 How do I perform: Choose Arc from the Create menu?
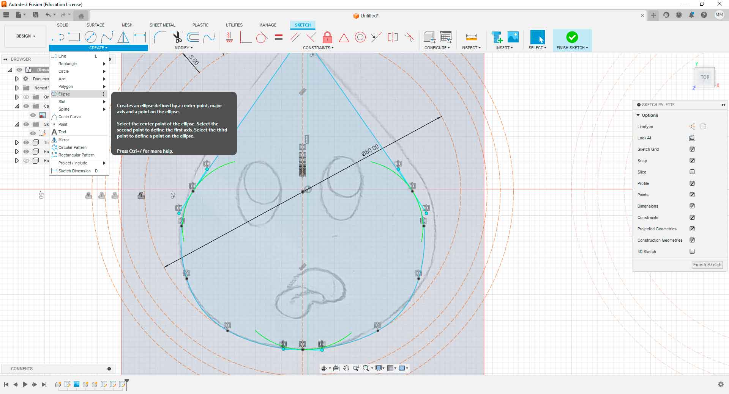[79, 79]
